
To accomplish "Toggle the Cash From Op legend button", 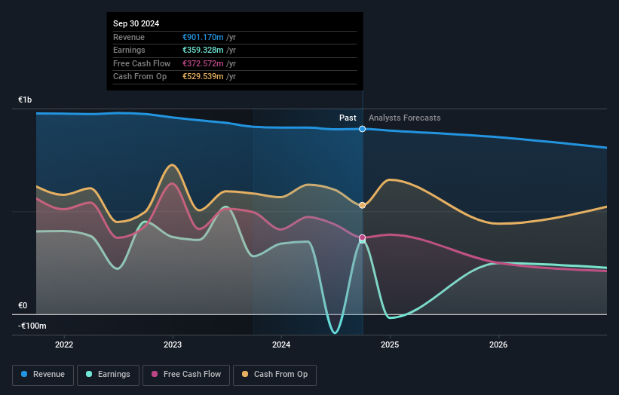I will pos(274,375).
